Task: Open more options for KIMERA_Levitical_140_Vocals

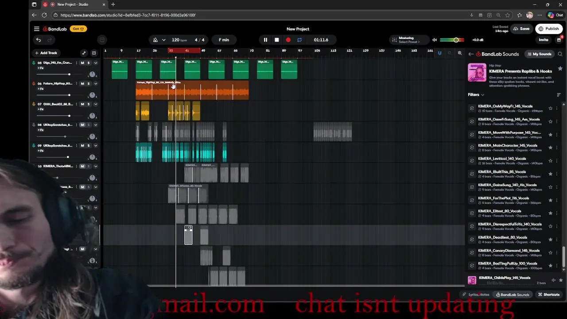Action: click(557, 161)
